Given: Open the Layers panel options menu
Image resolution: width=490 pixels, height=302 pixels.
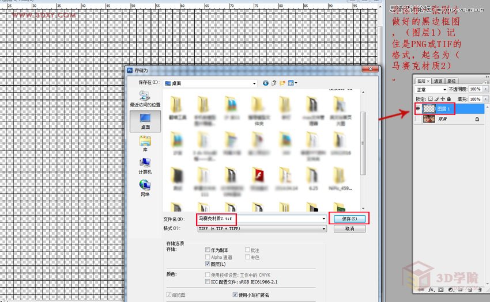Looking at the screenshot, I should (x=486, y=82).
